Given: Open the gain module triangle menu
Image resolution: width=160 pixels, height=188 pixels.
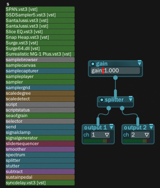Looking at the screenshot, I should point(140,63).
